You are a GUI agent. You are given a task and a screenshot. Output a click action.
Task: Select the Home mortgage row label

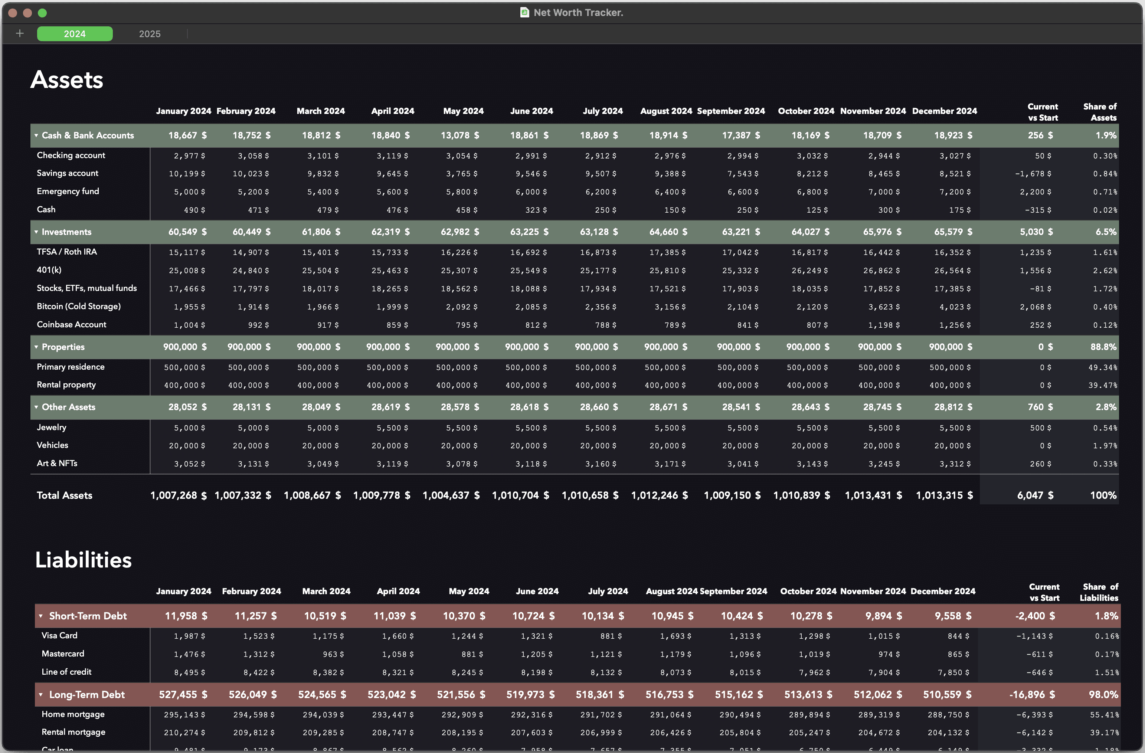[x=73, y=714]
